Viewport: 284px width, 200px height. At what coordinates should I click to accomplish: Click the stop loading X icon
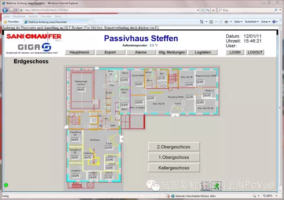(x=213, y=10)
